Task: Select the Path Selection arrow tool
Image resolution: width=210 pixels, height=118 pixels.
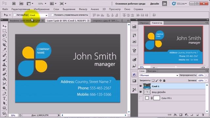Action: (4, 103)
